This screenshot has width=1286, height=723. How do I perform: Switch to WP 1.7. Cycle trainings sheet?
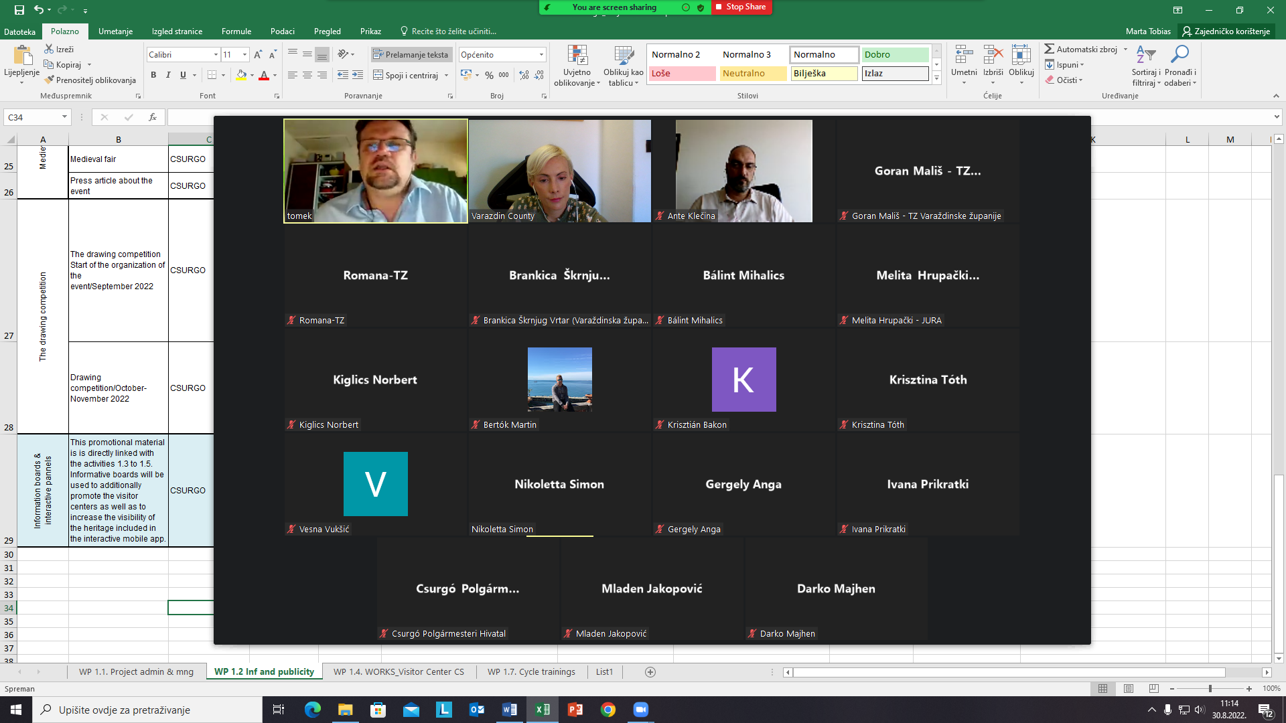tap(530, 672)
